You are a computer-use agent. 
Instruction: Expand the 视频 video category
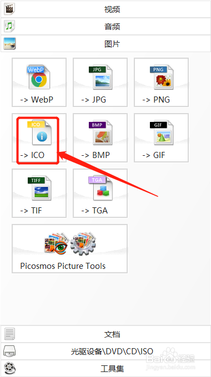(105, 9)
